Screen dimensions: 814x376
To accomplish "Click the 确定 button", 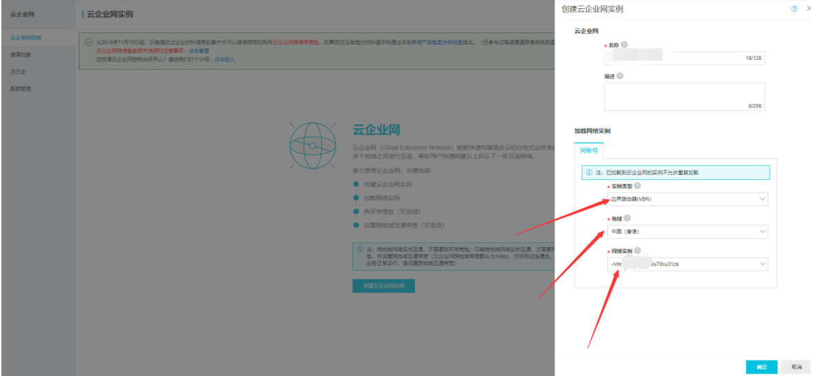I will point(761,366).
